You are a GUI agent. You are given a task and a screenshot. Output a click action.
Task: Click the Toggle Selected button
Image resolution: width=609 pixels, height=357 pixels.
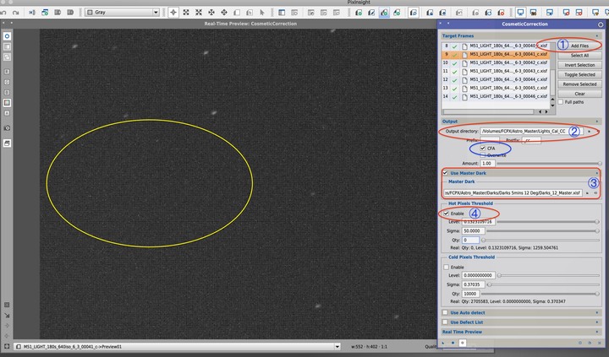click(x=579, y=74)
